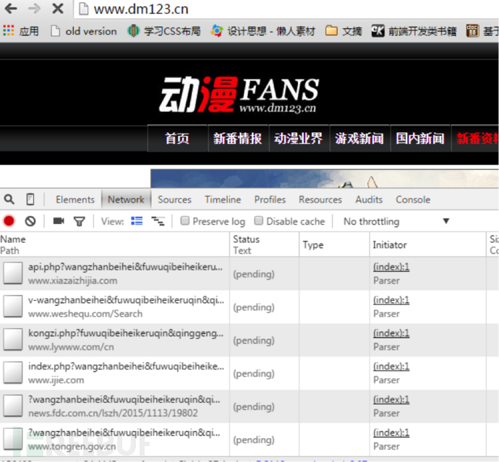The image size is (499, 462).
Task: Sort by the Type column header
Action: click(x=334, y=244)
